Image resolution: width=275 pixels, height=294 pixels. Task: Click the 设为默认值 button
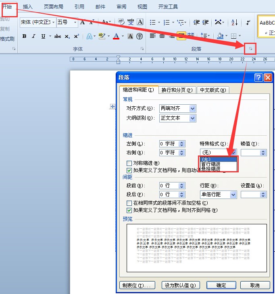tap(181, 286)
